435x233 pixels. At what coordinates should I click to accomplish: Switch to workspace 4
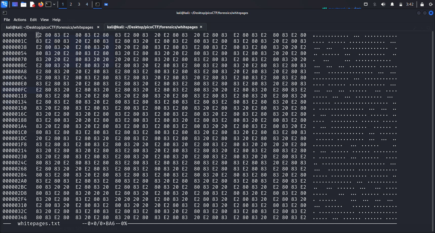pyautogui.click(x=87, y=4)
